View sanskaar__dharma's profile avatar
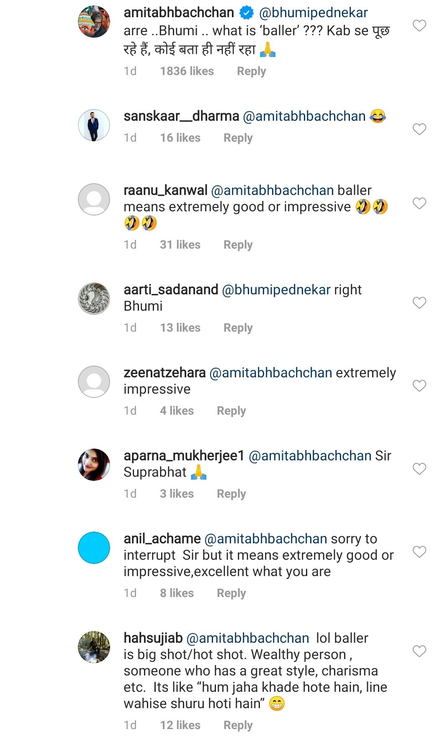The height and width of the screenshot is (740, 437). click(x=94, y=125)
